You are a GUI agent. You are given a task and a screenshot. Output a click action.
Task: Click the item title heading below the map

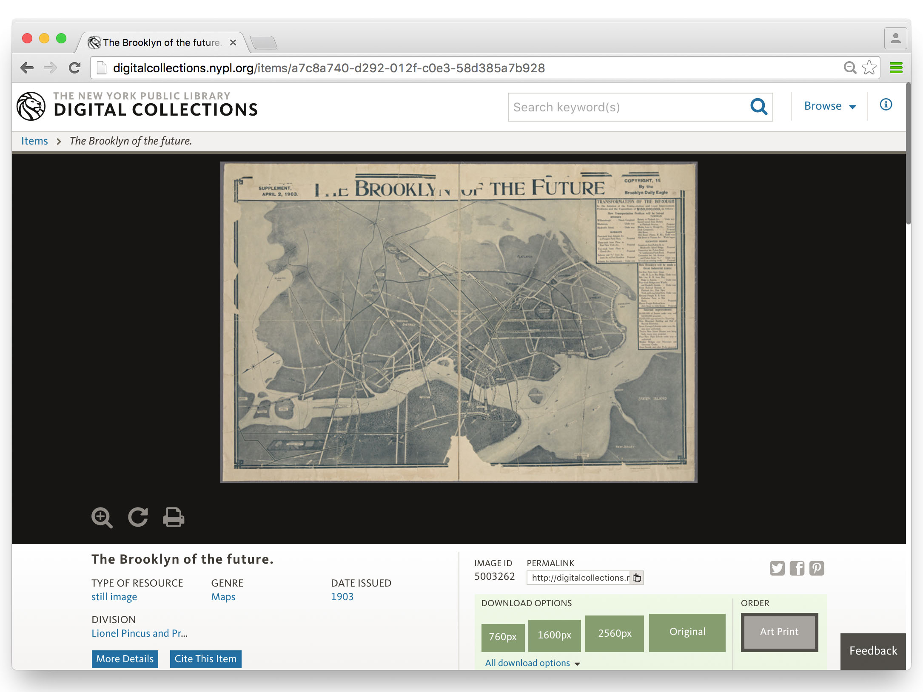coord(182,559)
